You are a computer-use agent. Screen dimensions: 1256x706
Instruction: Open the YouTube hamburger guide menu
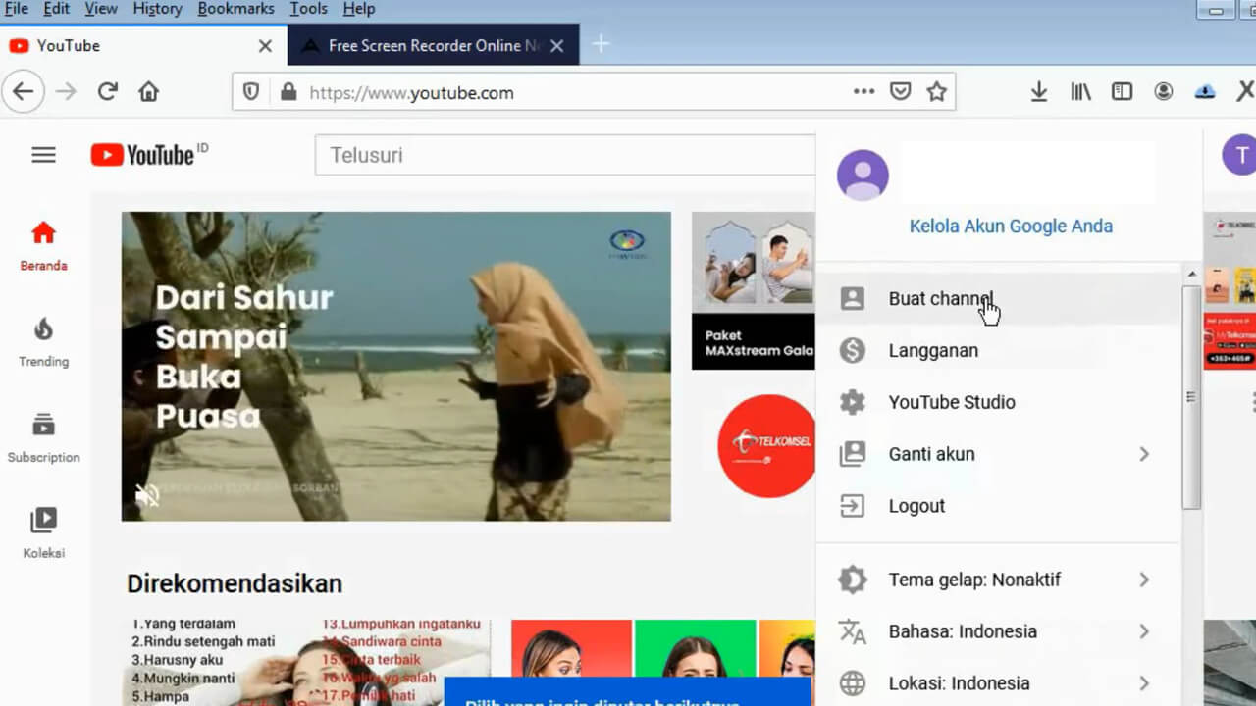coord(43,155)
